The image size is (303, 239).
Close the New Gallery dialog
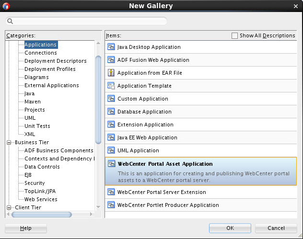click(296, 6)
